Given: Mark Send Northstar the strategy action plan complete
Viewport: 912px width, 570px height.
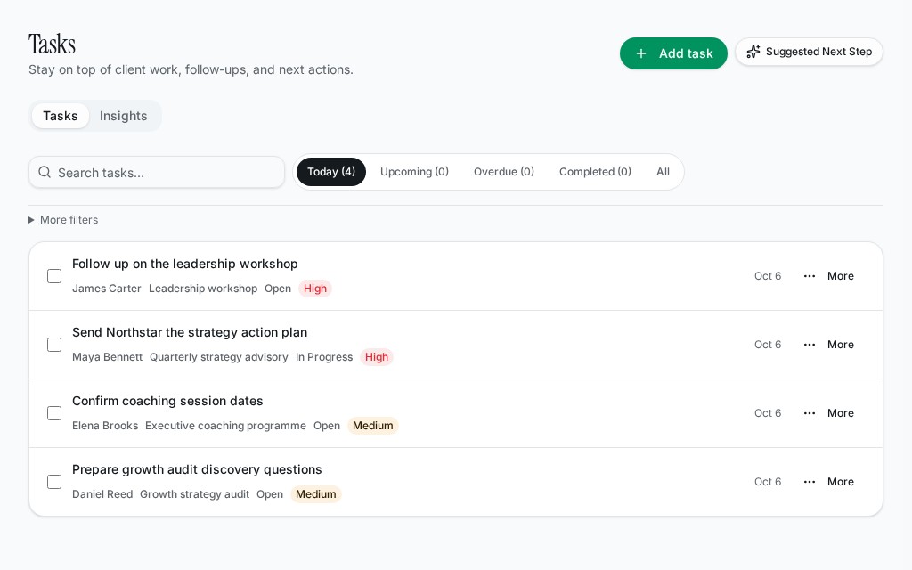Looking at the screenshot, I should tap(54, 345).
